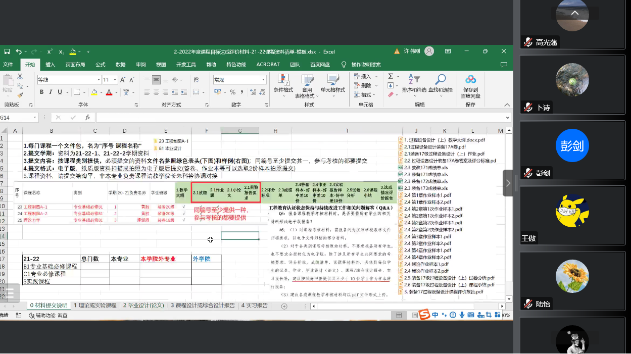
Task: Align text right in the cell
Action: [x=165, y=92]
